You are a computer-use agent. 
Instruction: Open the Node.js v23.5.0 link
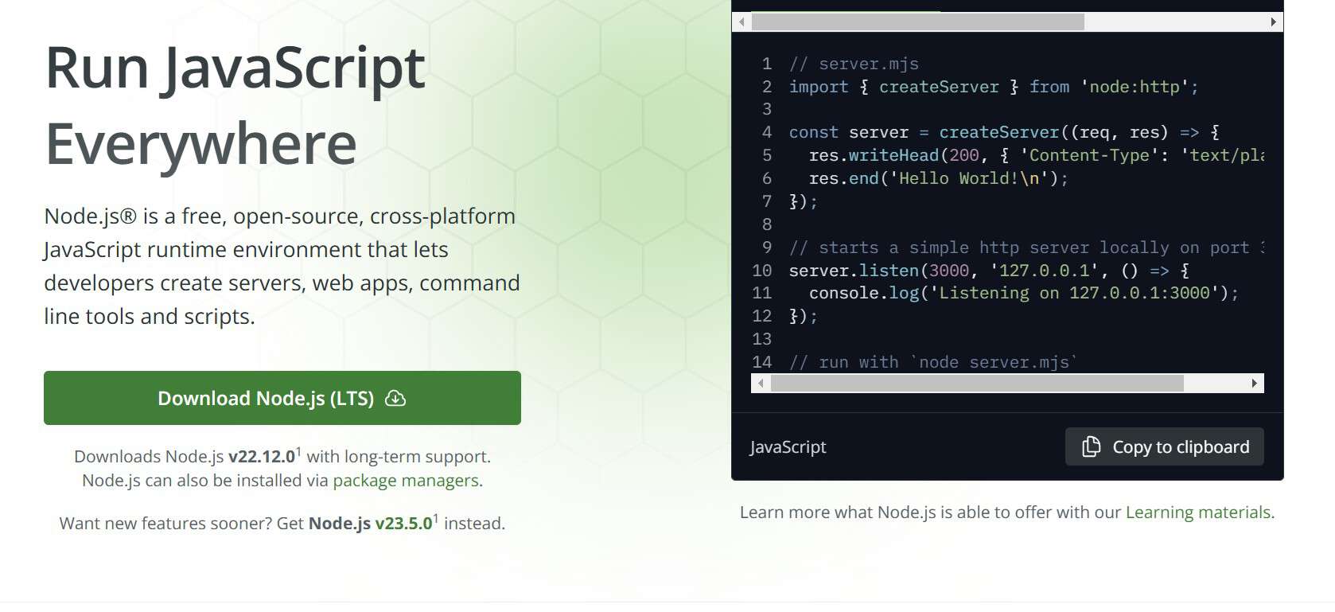click(x=371, y=523)
